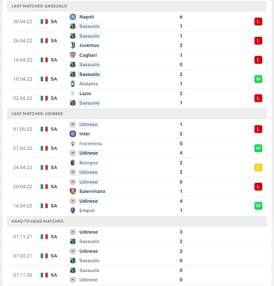Click the Napoli club crest icon
Viewport: 274px width, 286px height.
pos(72,17)
